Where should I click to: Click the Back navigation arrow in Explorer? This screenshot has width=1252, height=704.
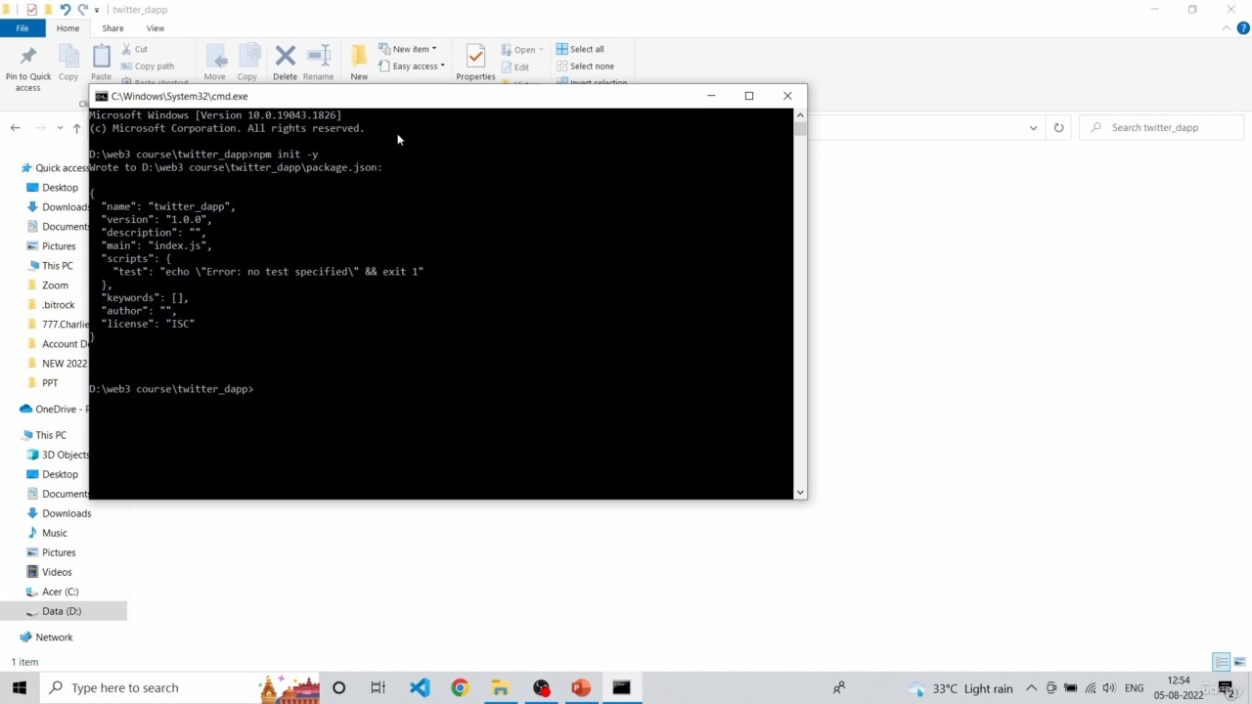pos(16,127)
